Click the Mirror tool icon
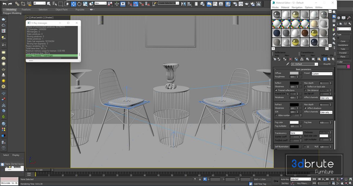This screenshot has width=353, height=186. 183,4
